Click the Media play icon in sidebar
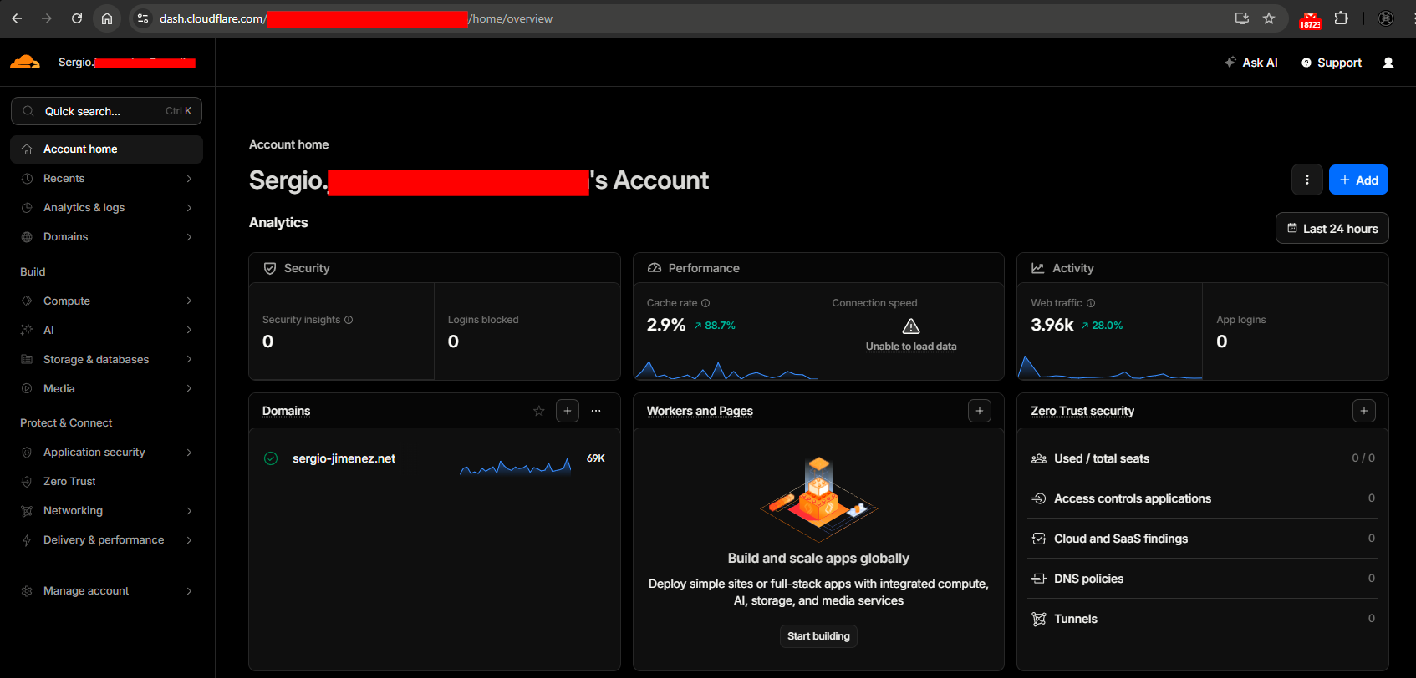This screenshot has width=1416, height=678. click(27, 389)
